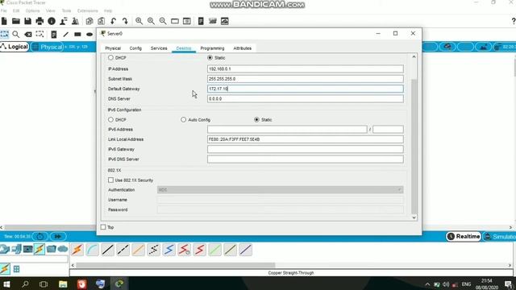Viewport: 516px width, 290px height.
Task: Select the orange fiber cable
Action: [x=138, y=250]
